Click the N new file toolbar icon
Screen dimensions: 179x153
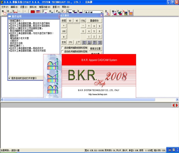(x=4, y=12)
